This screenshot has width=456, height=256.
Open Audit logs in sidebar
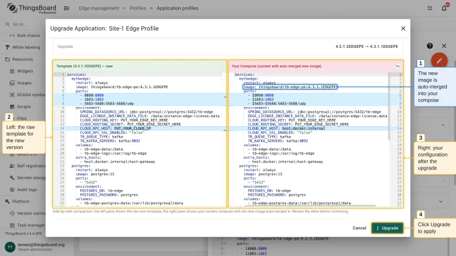(27, 189)
